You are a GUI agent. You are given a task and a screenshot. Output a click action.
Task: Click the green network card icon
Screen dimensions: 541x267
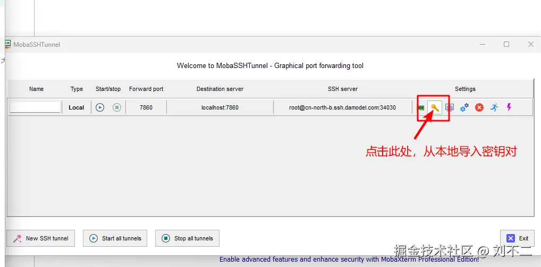[421, 108]
